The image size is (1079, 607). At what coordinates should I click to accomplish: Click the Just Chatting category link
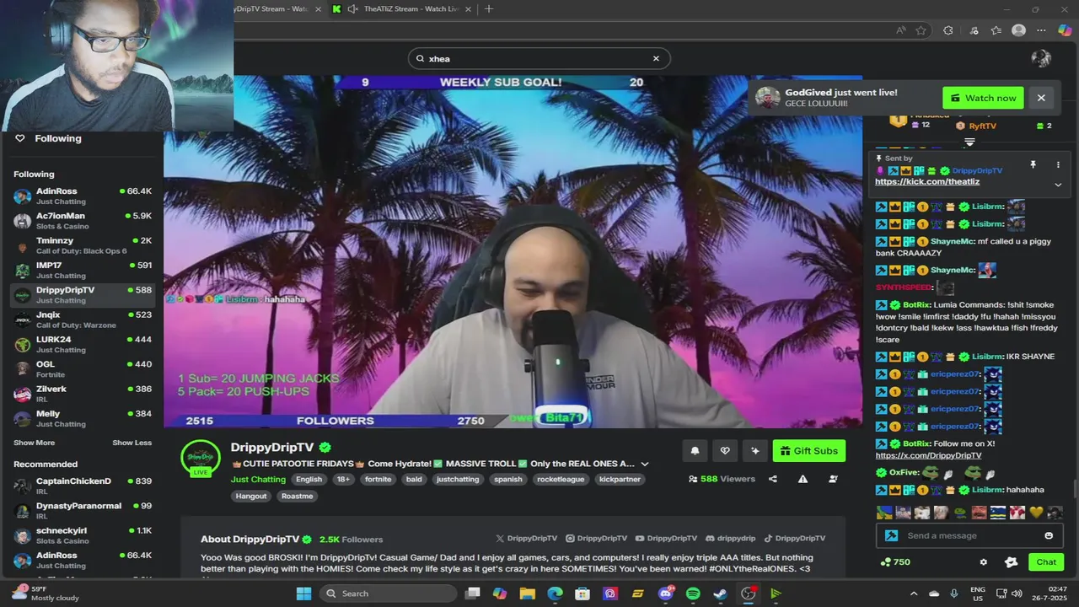click(258, 479)
